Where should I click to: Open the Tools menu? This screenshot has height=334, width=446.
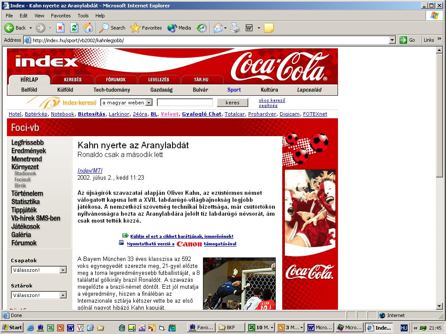(83, 16)
